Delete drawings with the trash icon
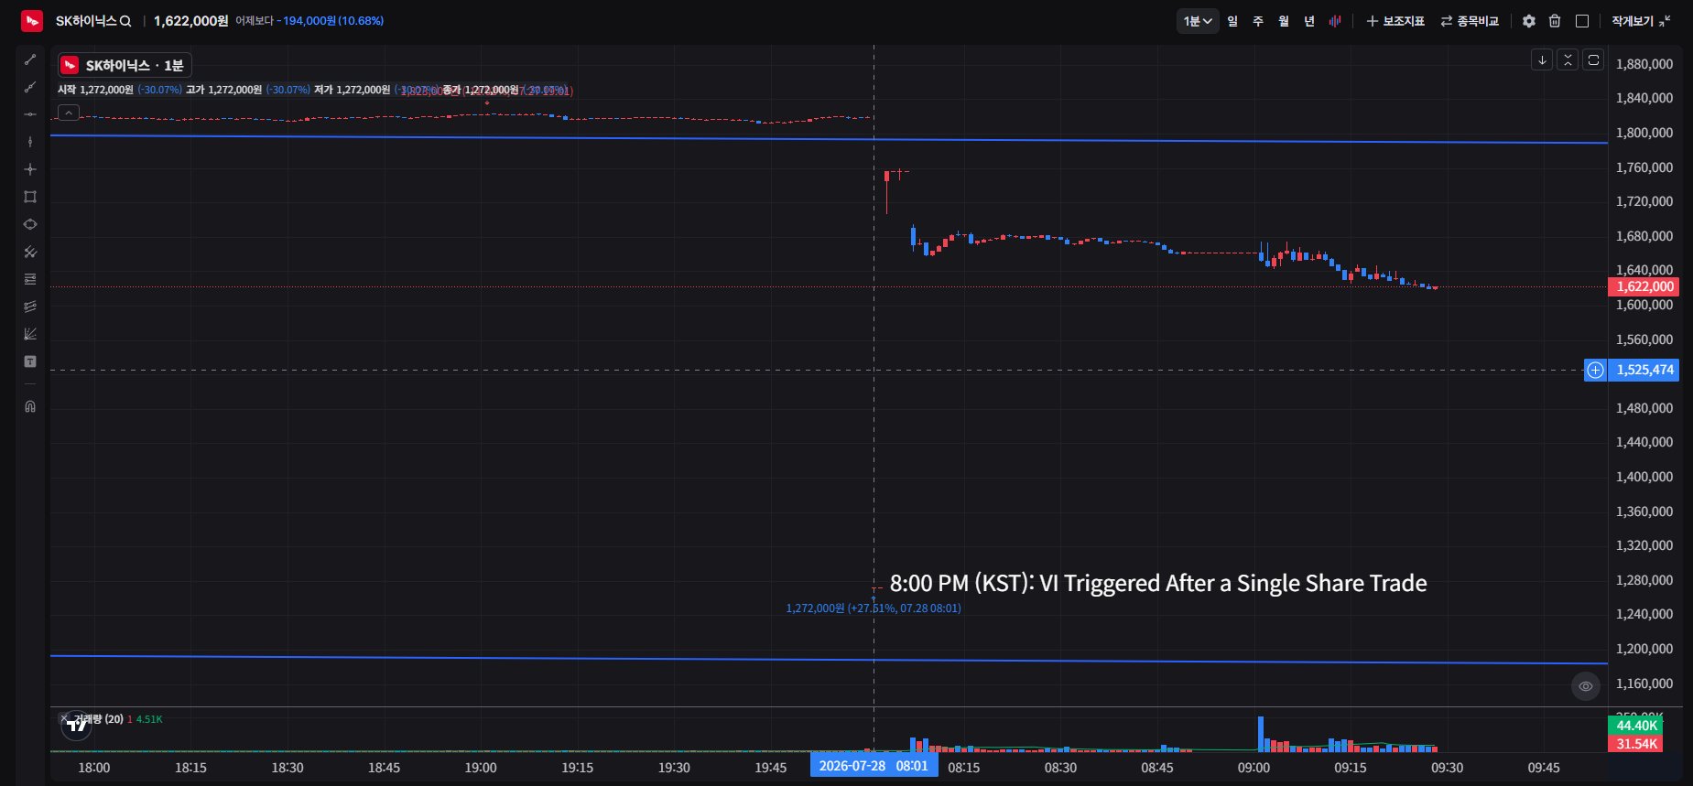Screen dimensions: 1693x786 1555,21
